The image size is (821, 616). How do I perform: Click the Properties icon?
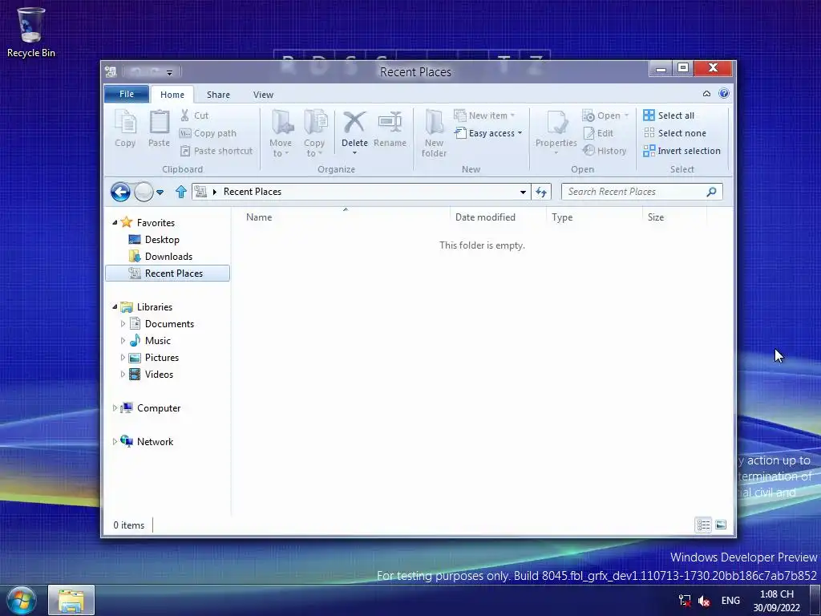click(556, 124)
